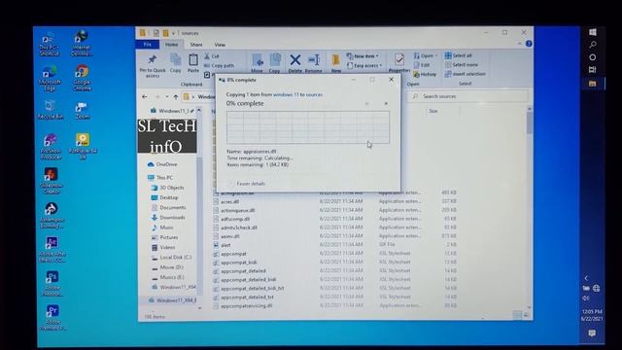Screen dimensions: 622x350
Task: Select Adobe Photoshop desktop shortcut
Action: point(52,283)
